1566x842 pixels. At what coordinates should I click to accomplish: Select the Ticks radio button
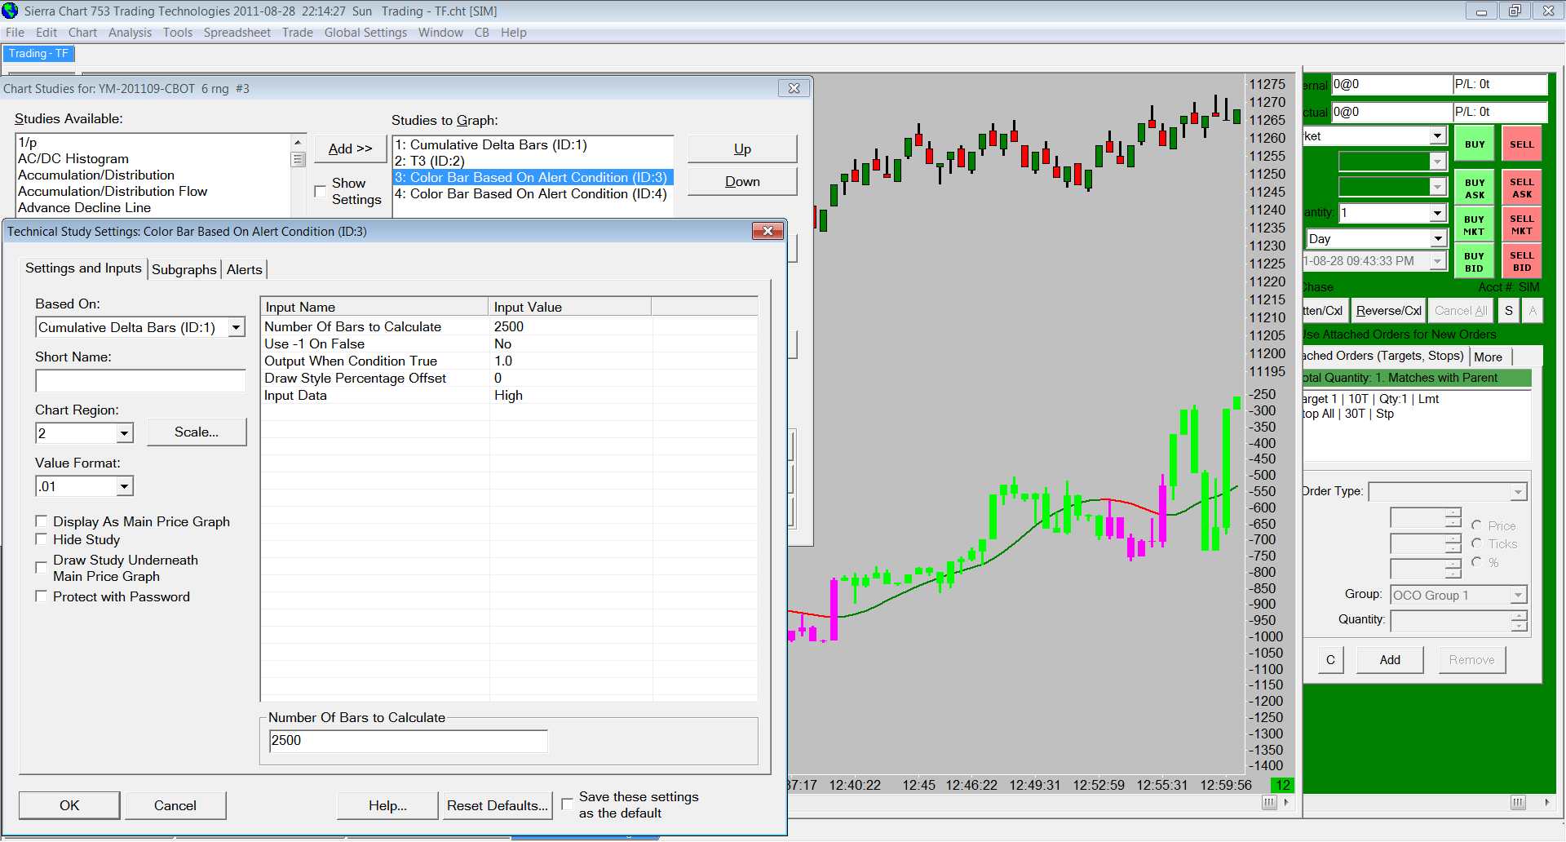point(1476,543)
